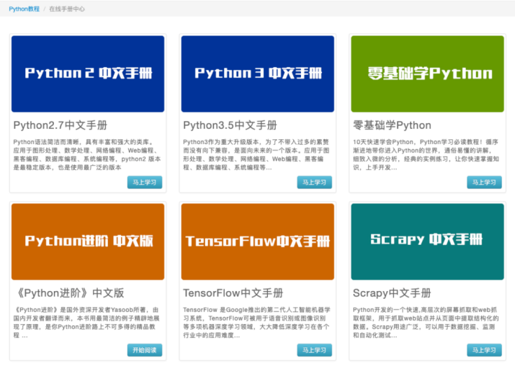Open the Python 2 中文手册 blue banner

pyautogui.click(x=87, y=74)
